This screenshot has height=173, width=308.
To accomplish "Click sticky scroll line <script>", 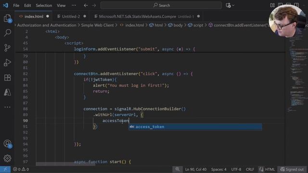I will (74, 43).
